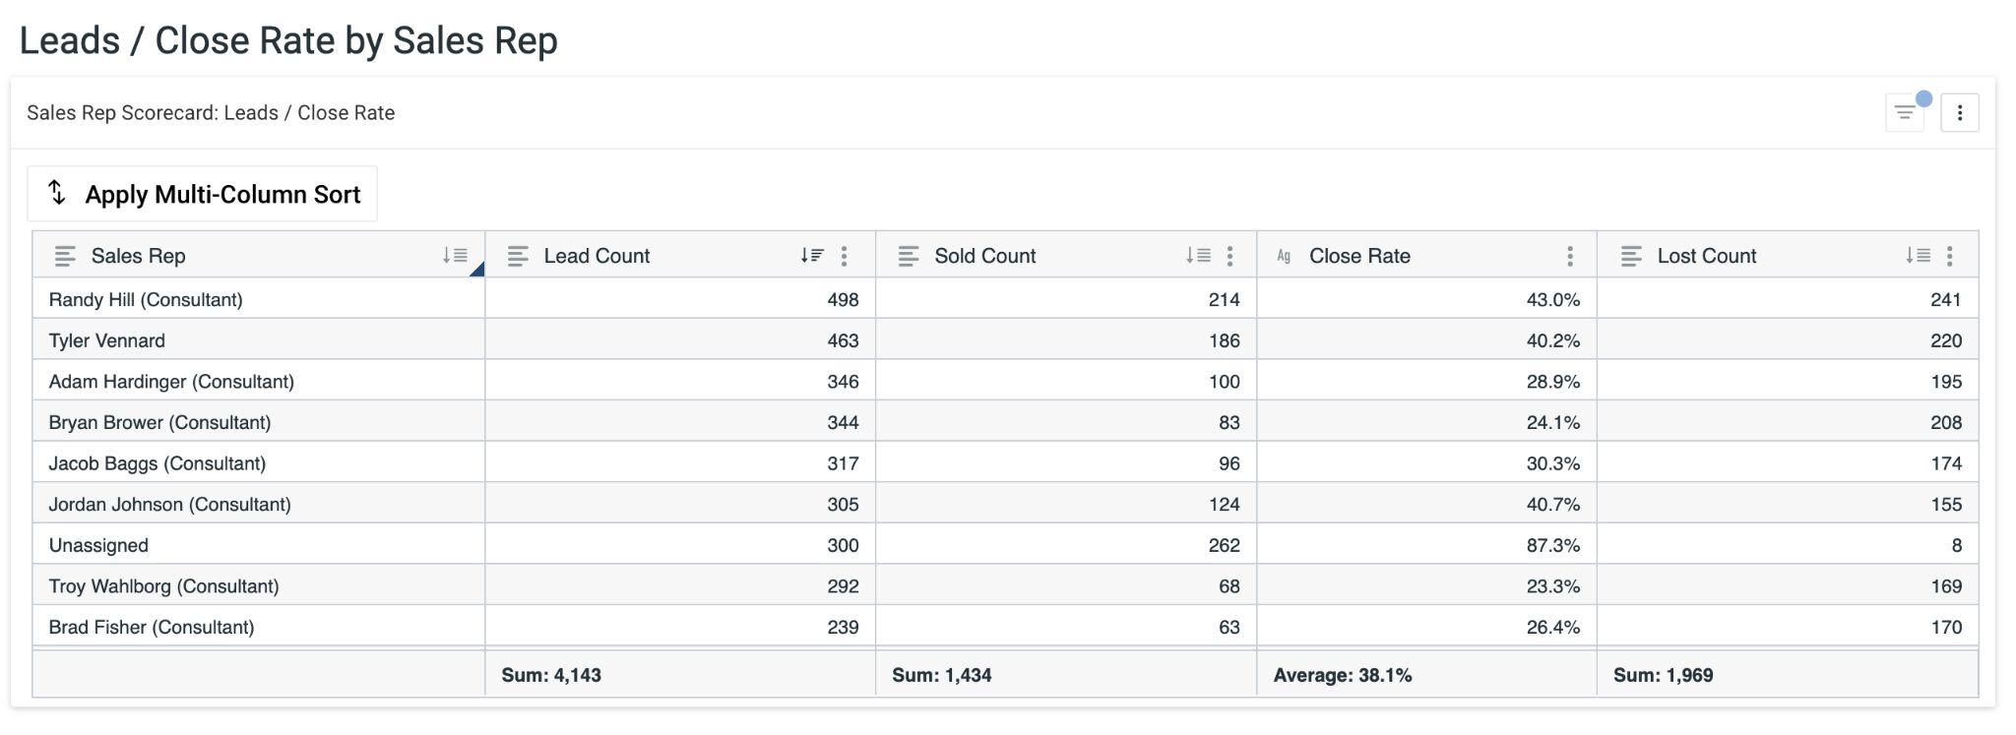Open Lost Count column options menu

pyautogui.click(x=1949, y=256)
